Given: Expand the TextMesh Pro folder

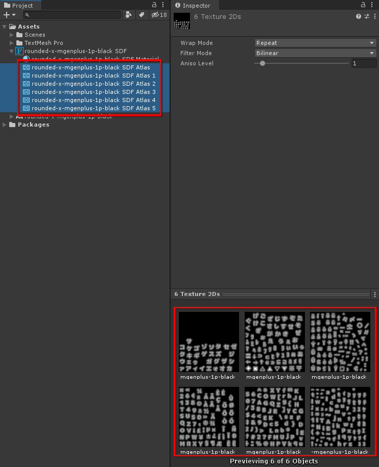Looking at the screenshot, I should coord(12,43).
